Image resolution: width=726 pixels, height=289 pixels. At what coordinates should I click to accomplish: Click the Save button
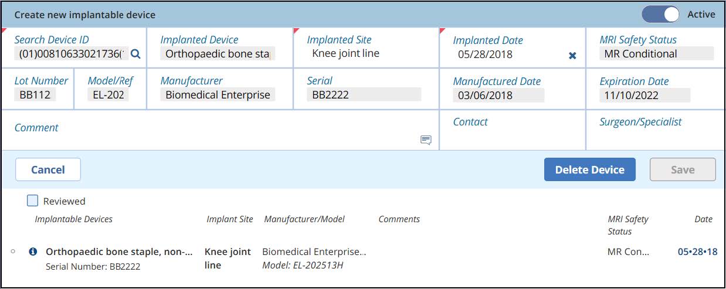(682, 169)
